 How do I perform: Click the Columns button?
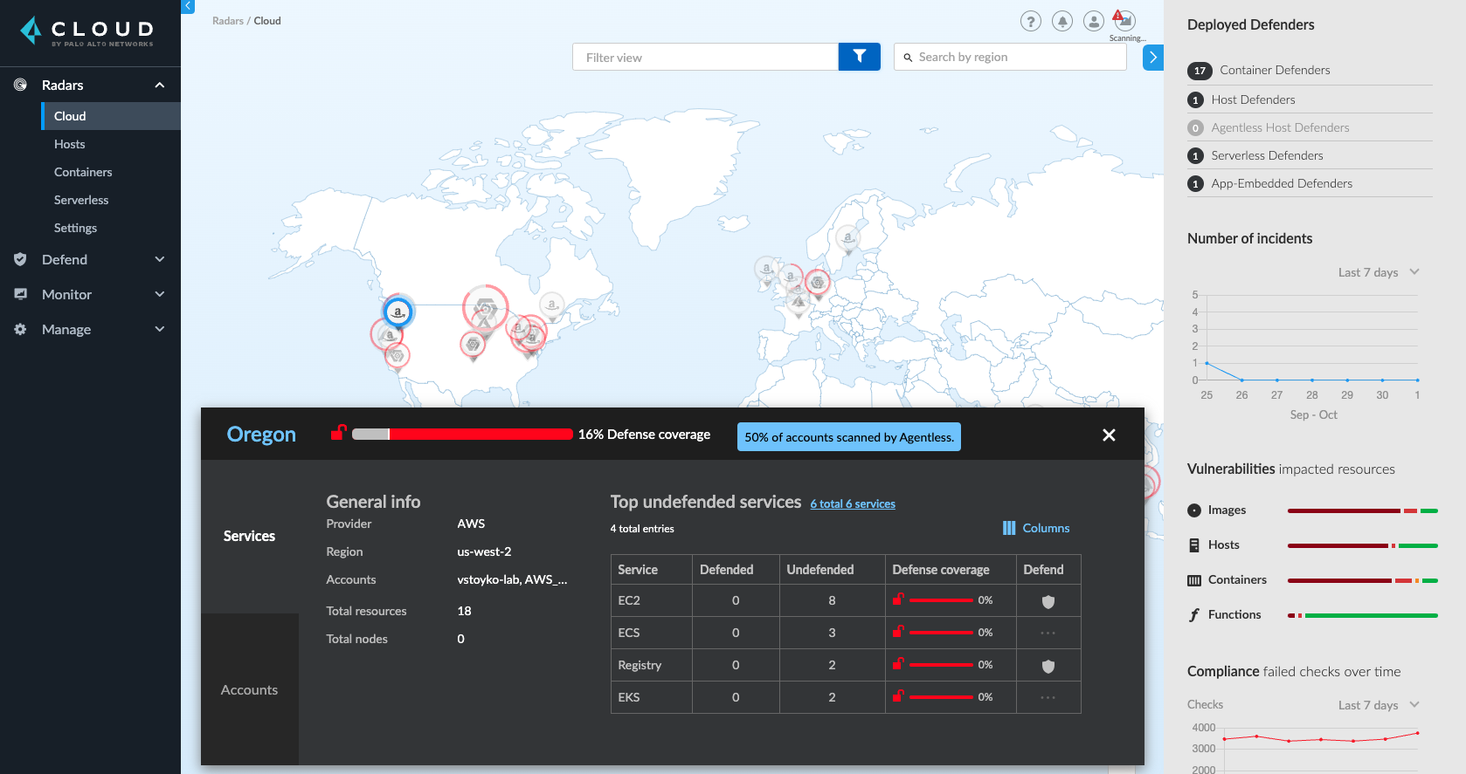[1036, 528]
